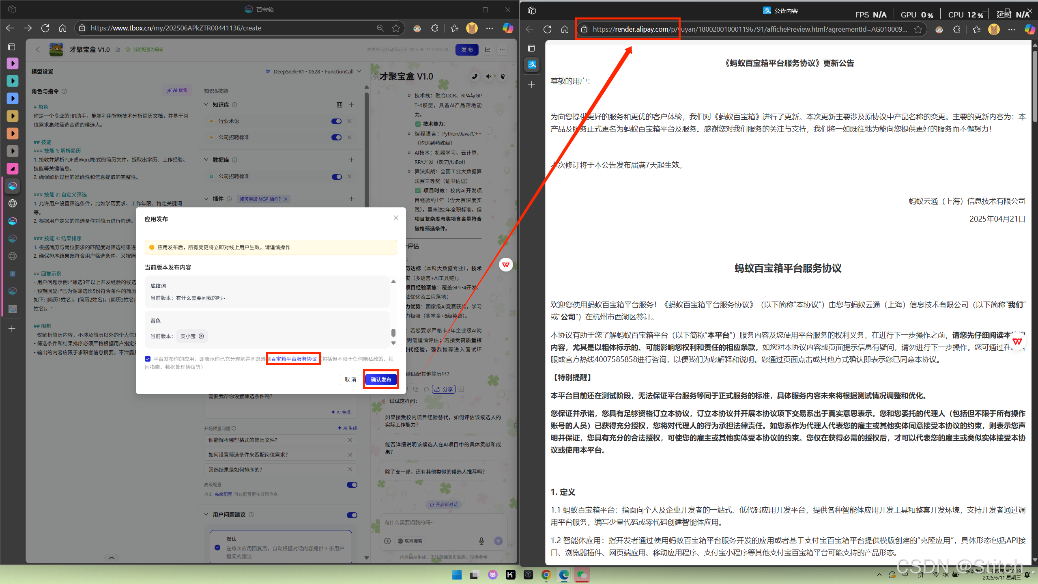Open the statistics chart icon beside 发布
This screenshot has height=584, width=1038.
488,50
